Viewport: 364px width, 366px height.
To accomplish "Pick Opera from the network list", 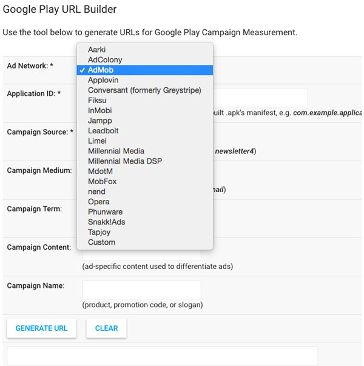I will 98,202.
